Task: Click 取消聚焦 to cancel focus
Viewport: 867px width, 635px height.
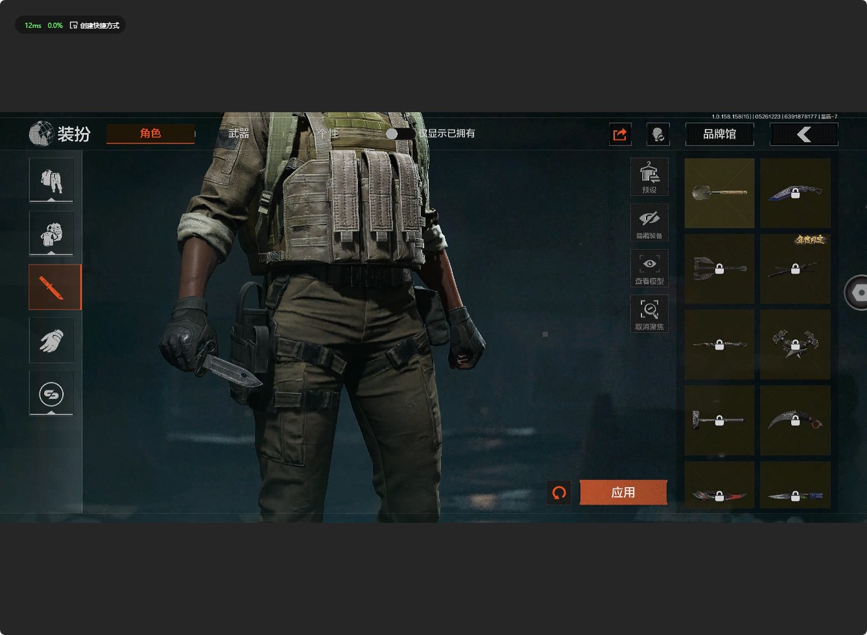Action: 649,313
